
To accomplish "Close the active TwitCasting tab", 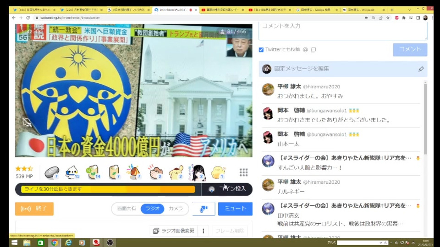I will click(x=196, y=10).
